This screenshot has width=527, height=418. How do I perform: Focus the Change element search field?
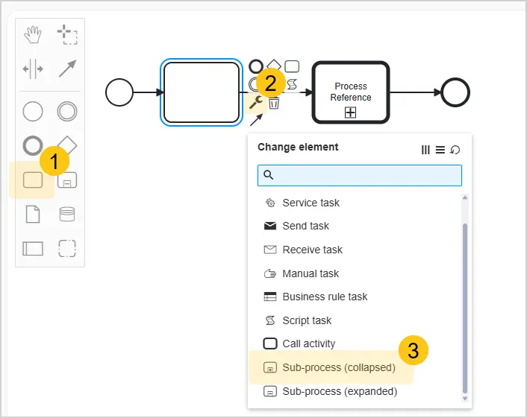(x=360, y=175)
